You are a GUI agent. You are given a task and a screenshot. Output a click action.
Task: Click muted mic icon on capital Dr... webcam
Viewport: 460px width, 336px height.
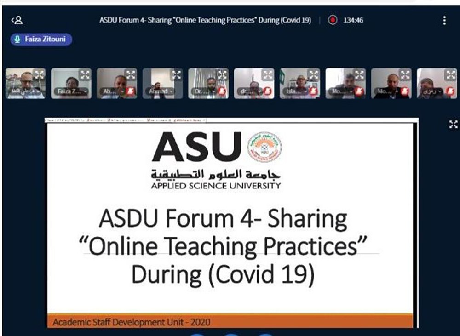point(222,91)
